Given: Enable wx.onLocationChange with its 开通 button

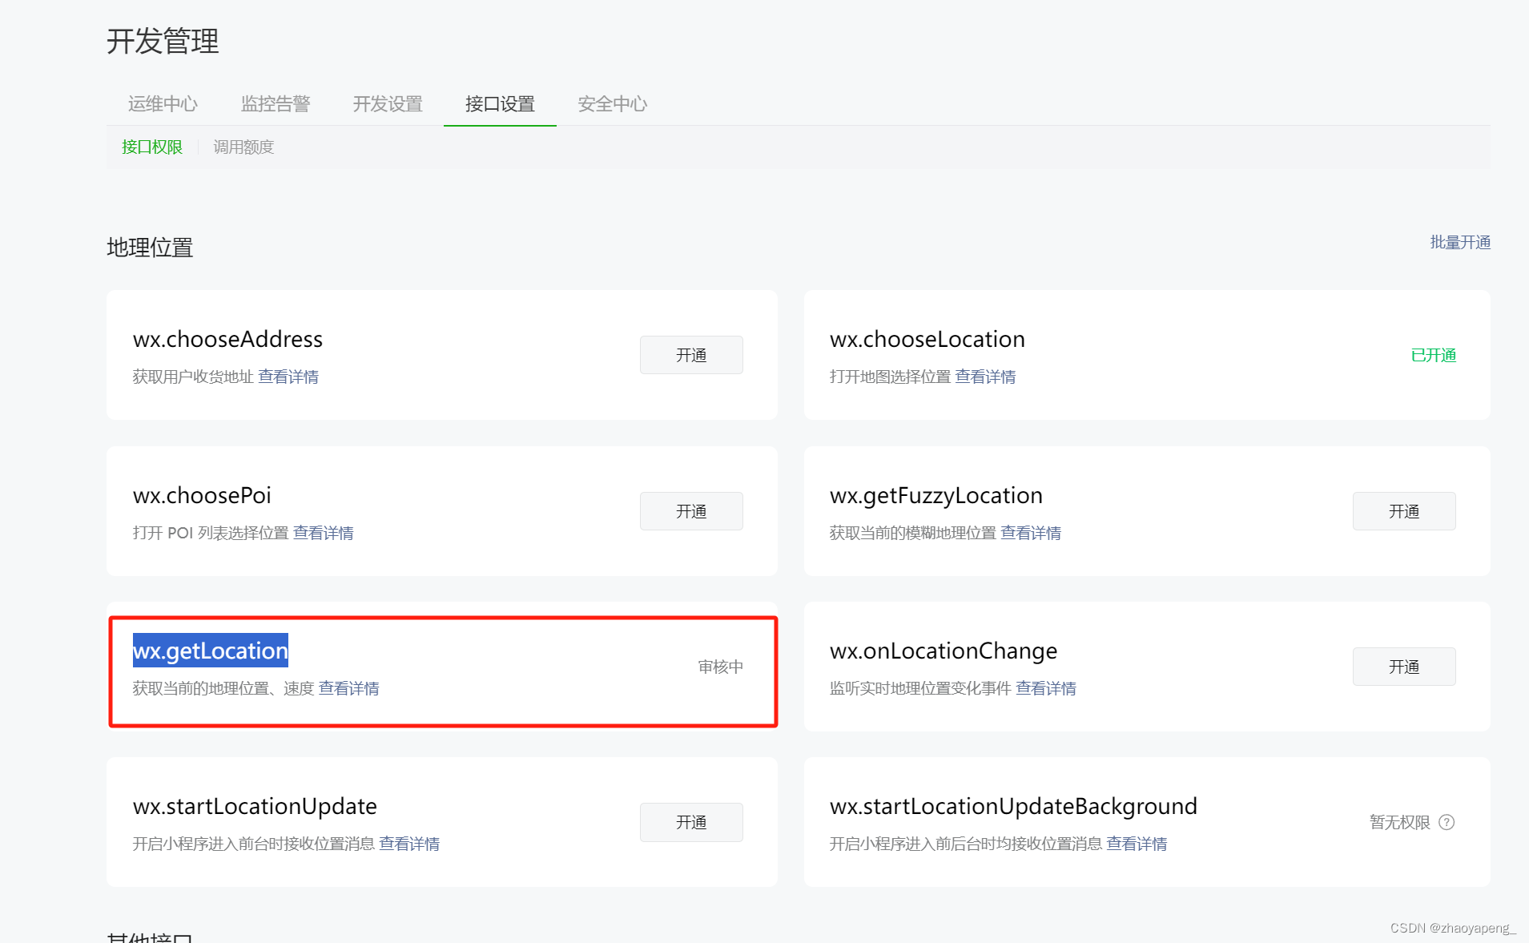Looking at the screenshot, I should 1404,667.
